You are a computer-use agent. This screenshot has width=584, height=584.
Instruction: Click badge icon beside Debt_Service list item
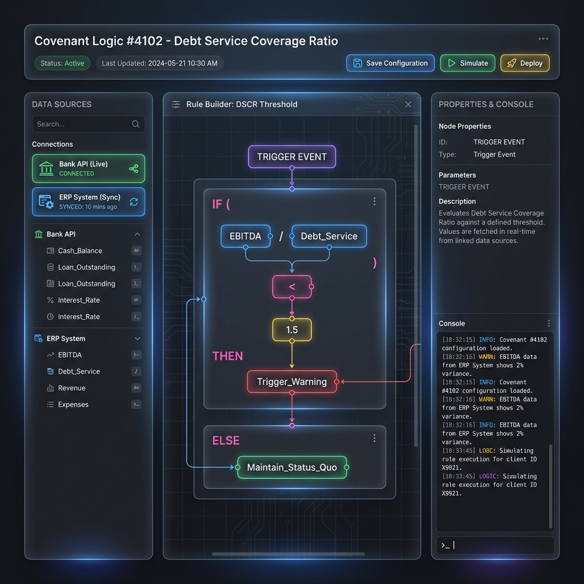click(136, 371)
